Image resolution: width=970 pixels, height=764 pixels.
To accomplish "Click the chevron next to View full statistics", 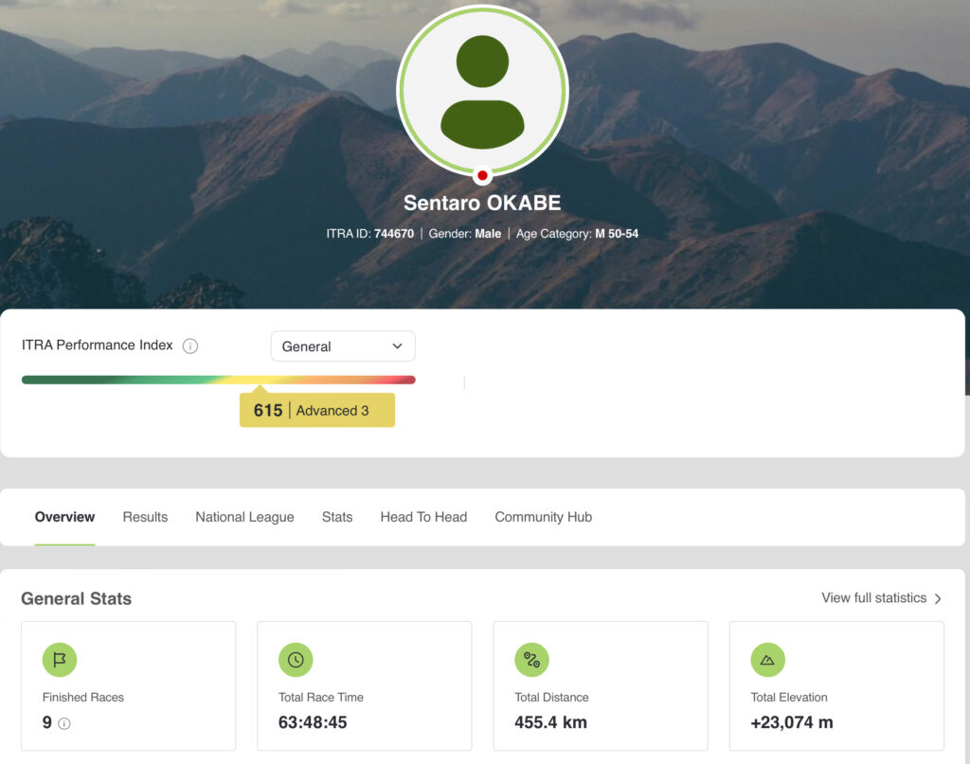I will point(938,599).
